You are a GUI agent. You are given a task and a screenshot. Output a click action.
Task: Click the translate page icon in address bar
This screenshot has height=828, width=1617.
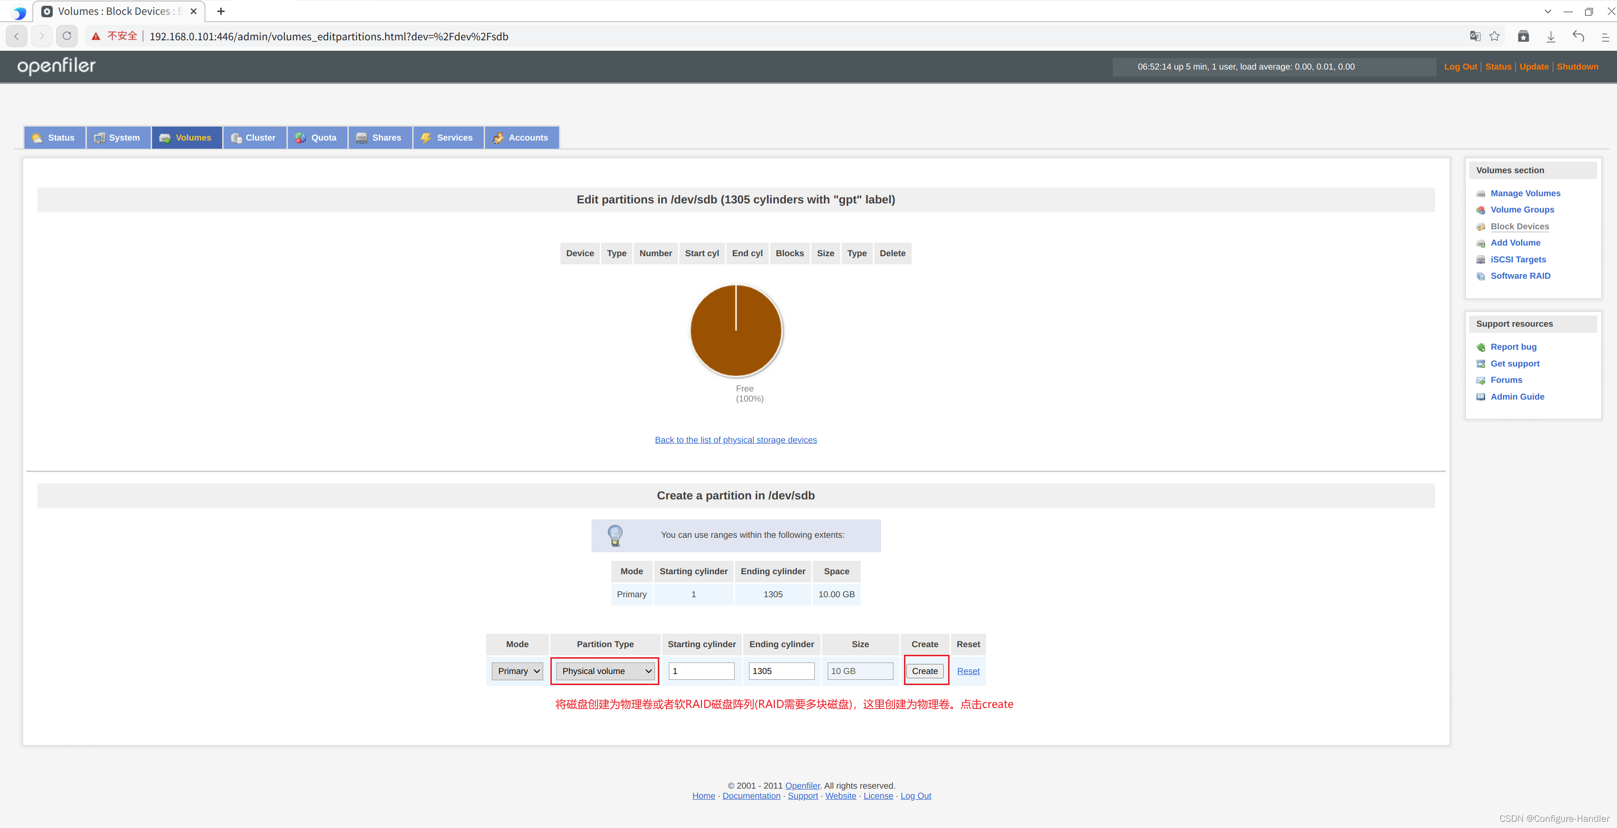1474,36
